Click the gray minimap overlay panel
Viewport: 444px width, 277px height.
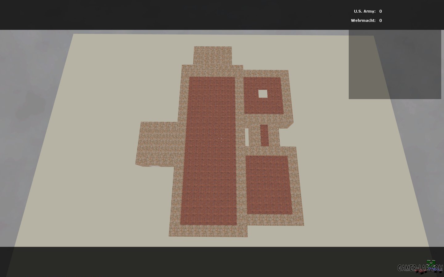395,65
